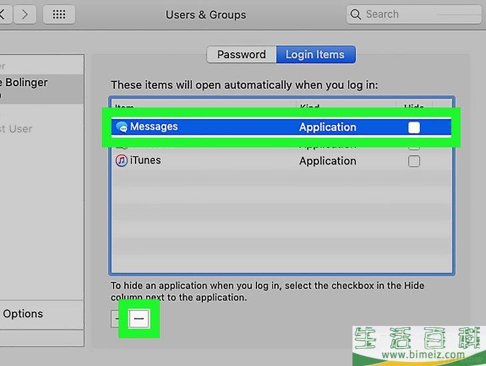Click the iTunes app icon

pos(121,161)
